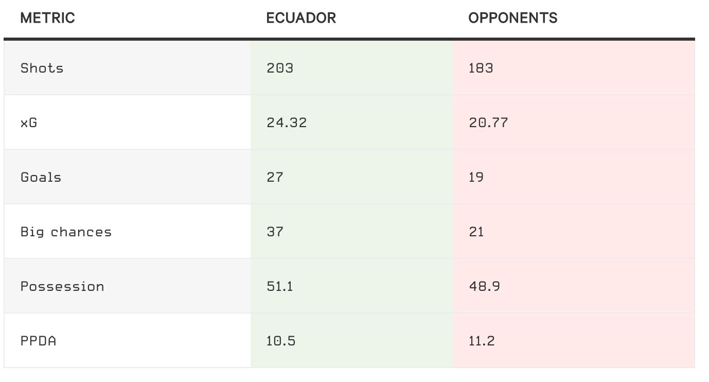Select the PPDA row label
The image size is (709, 382).
tap(38, 341)
